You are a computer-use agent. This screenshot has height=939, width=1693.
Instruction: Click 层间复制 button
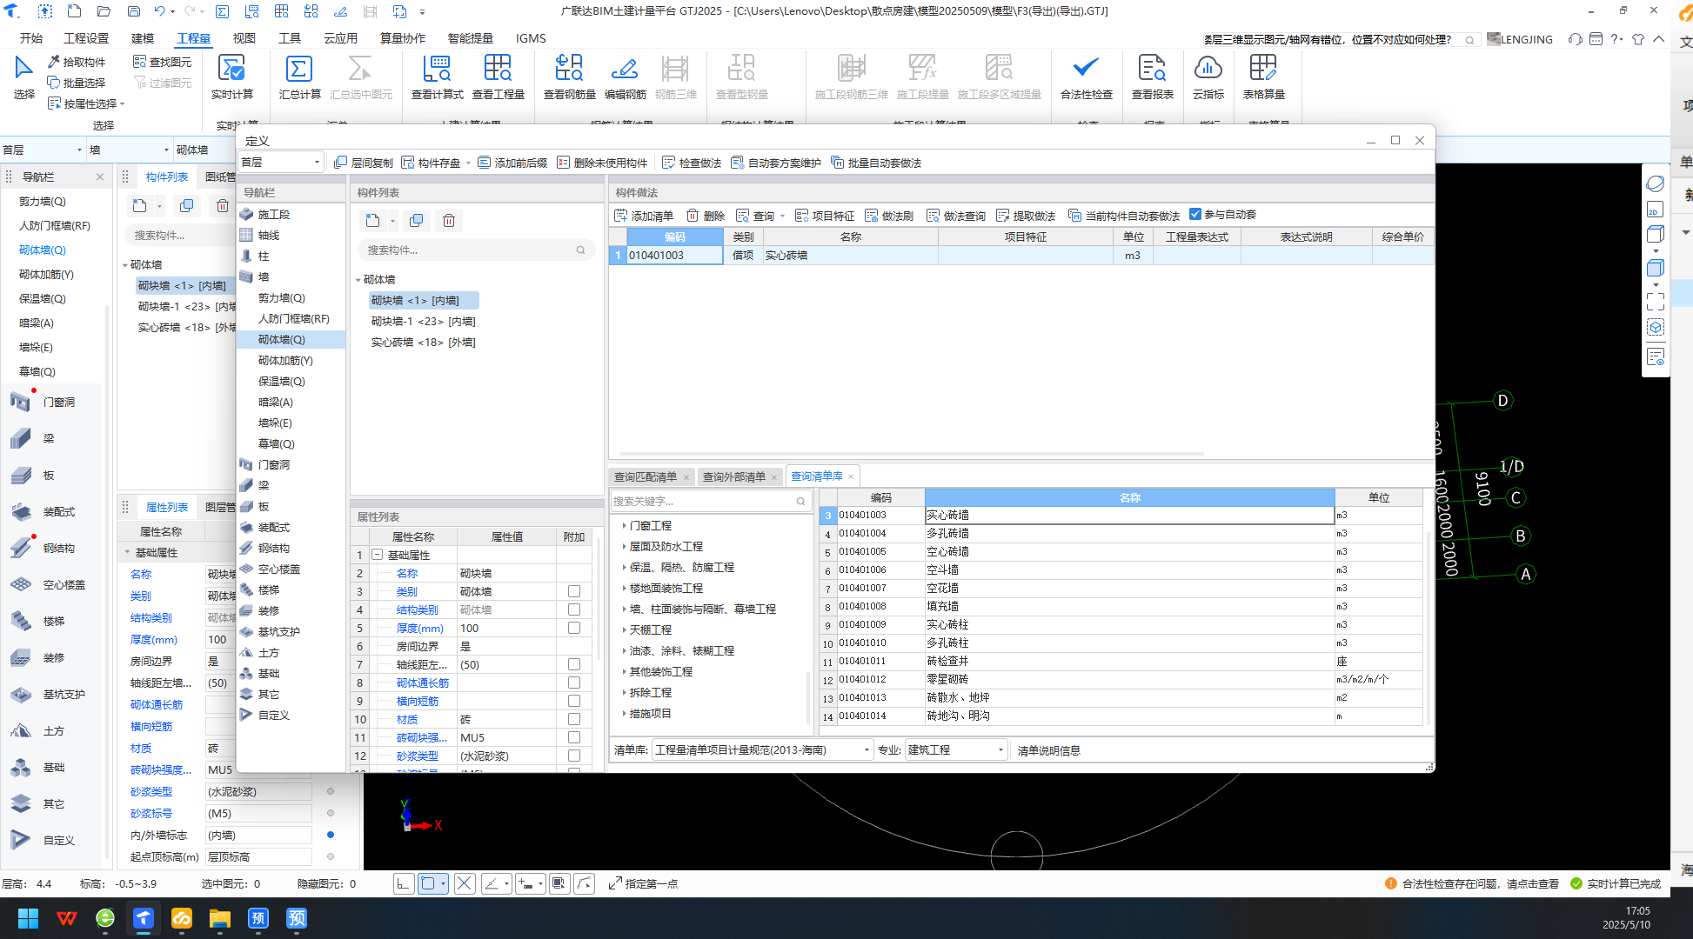(x=364, y=163)
